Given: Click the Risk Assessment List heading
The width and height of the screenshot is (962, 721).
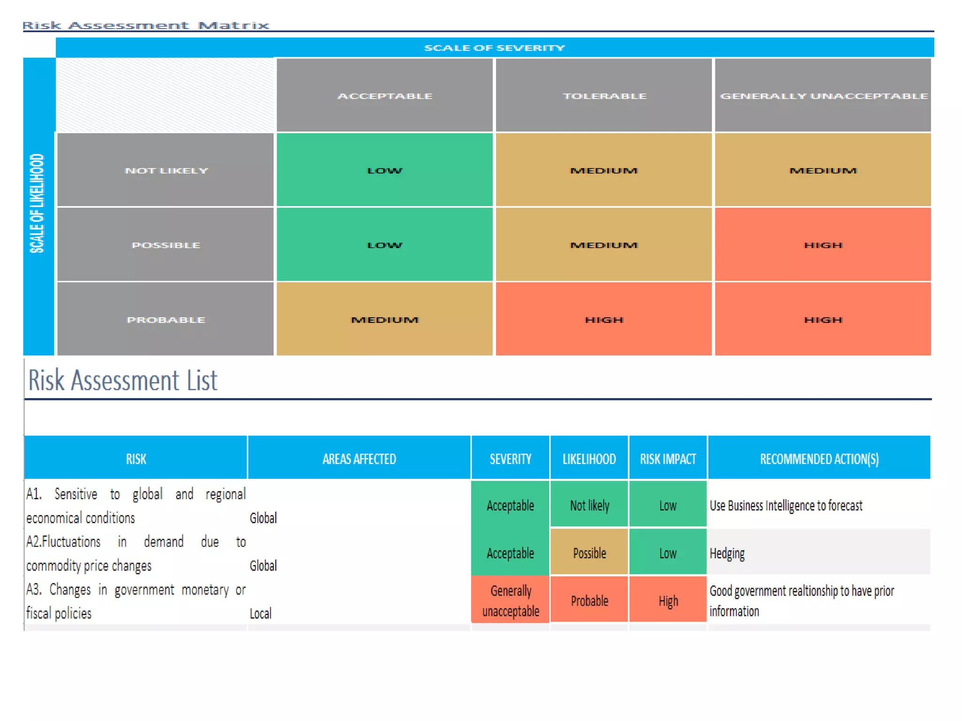Looking at the screenshot, I should pyautogui.click(x=123, y=380).
